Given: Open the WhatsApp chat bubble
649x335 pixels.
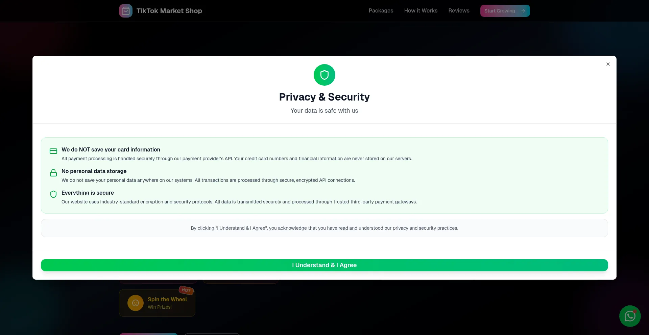Looking at the screenshot, I should point(630,316).
